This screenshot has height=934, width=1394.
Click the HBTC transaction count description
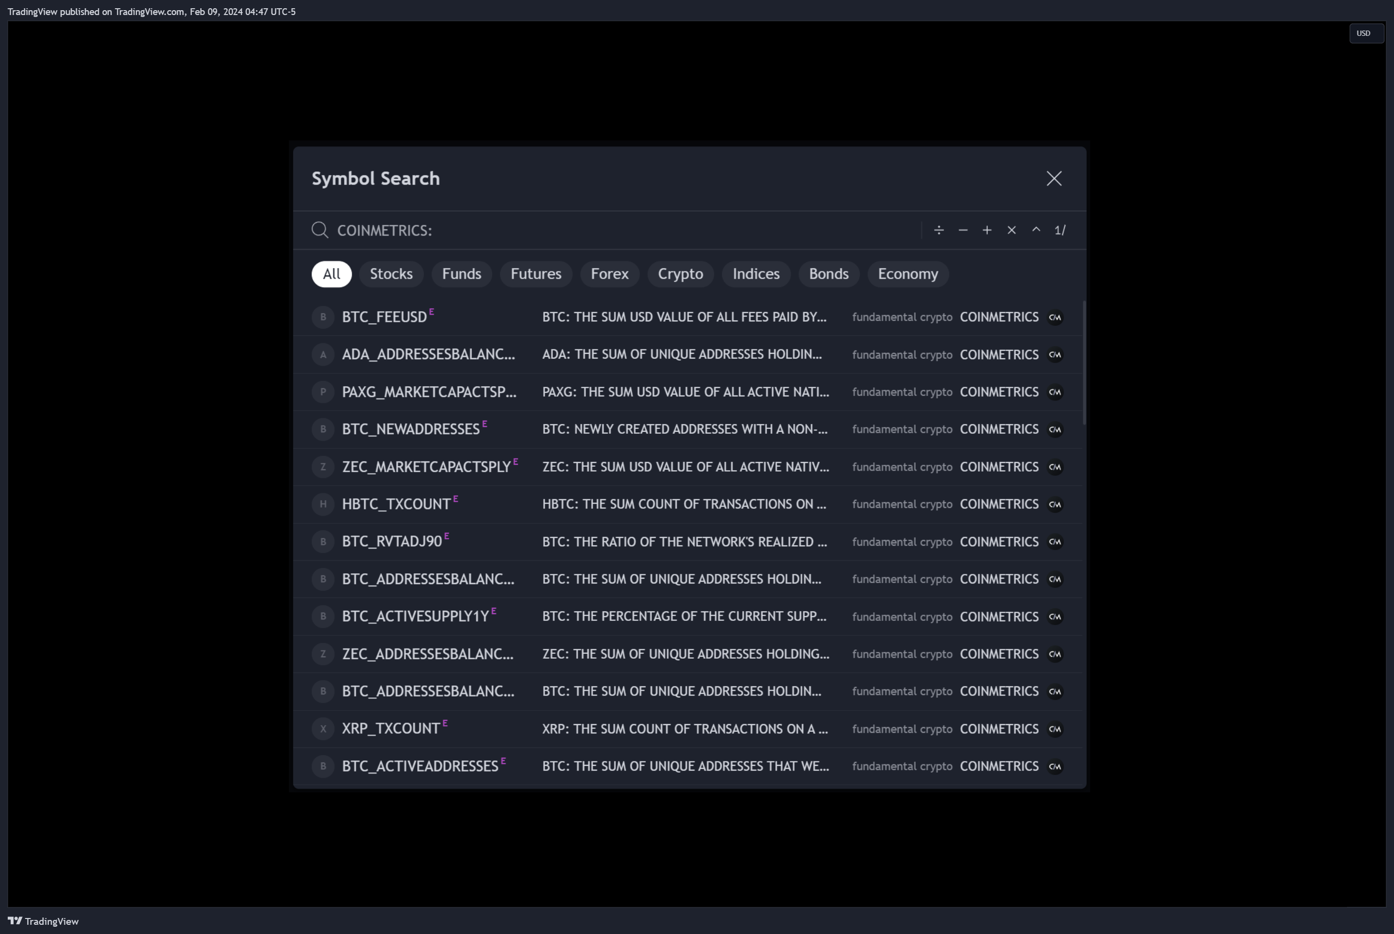click(684, 505)
